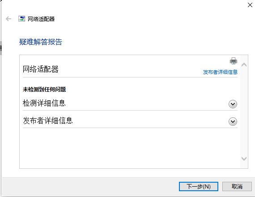Click the network adapter icon in title

(21, 19)
